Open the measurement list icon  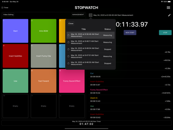click(x=91, y=15)
